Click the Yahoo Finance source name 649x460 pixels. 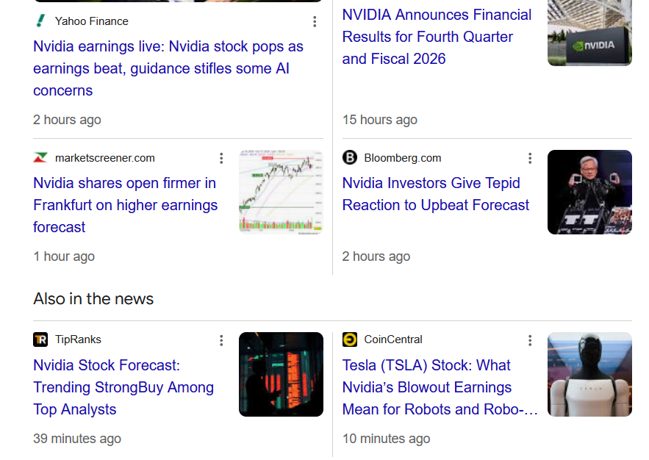(91, 21)
